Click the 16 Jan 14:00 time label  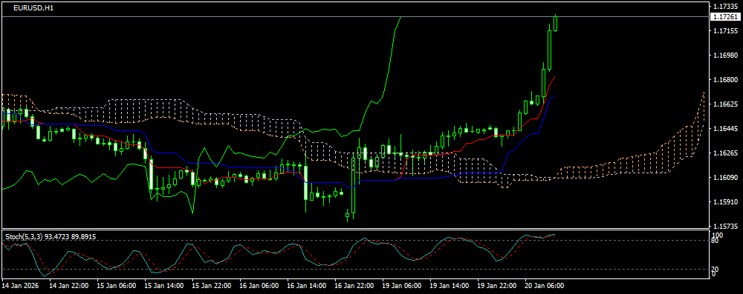point(307,286)
